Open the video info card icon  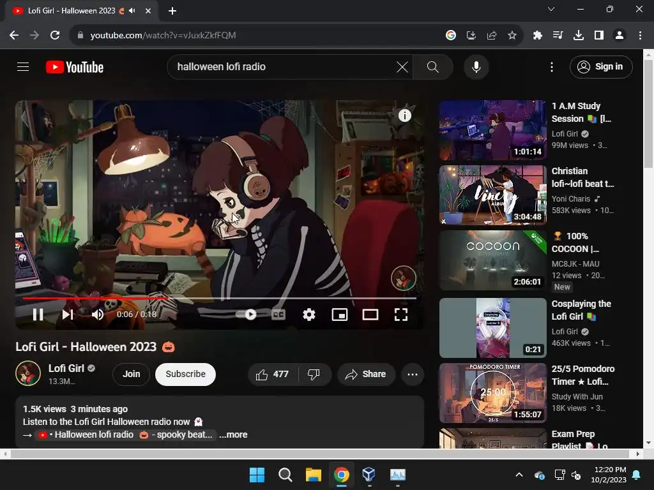404,115
